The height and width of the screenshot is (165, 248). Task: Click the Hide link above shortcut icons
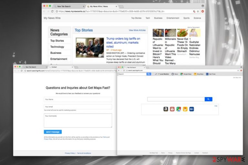[x=216, y=106]
